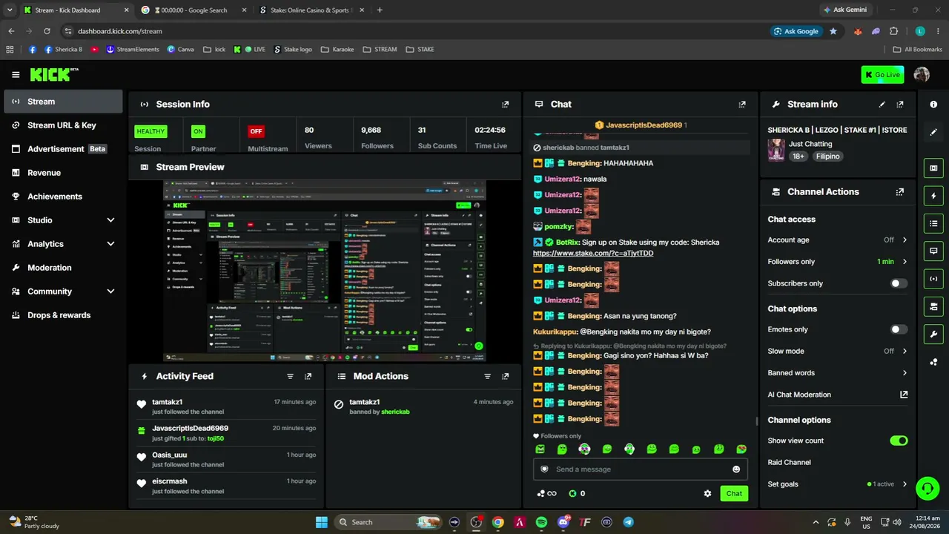949x534 pixels.
Task: Pop out the Mod Actions panel
Action: point(505,377)
